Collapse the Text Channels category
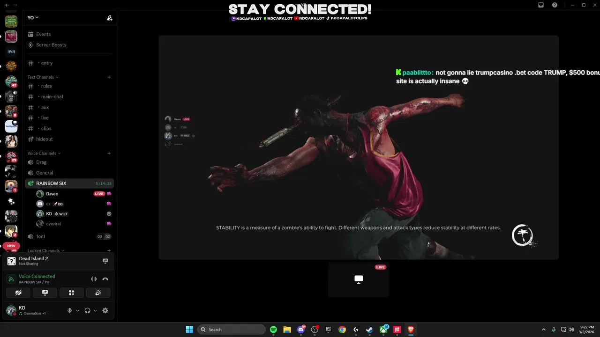The image size is (600, 337). pos(43,77)
